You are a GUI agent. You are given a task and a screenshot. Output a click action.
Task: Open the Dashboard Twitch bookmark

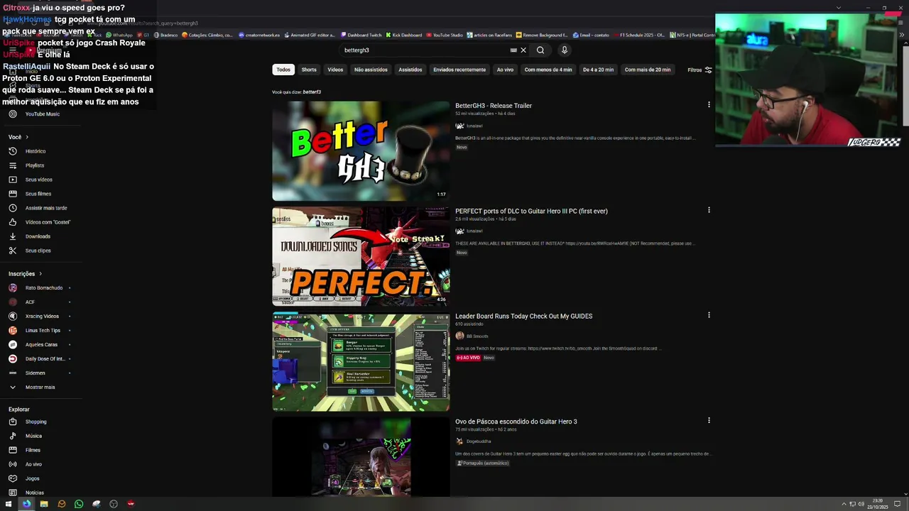click(x=361, y=35)
